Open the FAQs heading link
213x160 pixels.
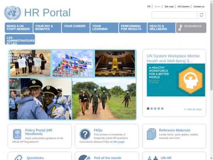point(98,130)
